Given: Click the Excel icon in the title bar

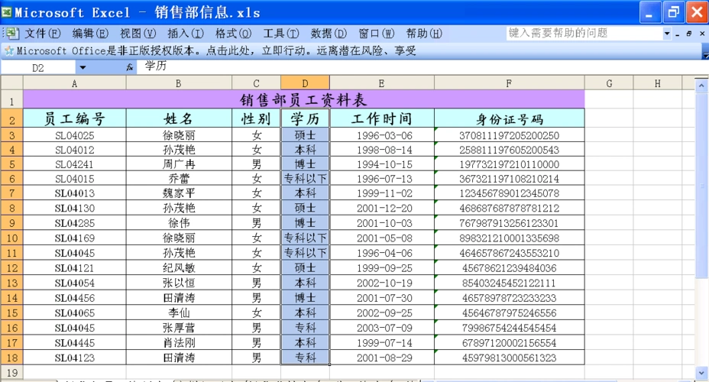Looking at the screenshot, I should pos(8,12).
